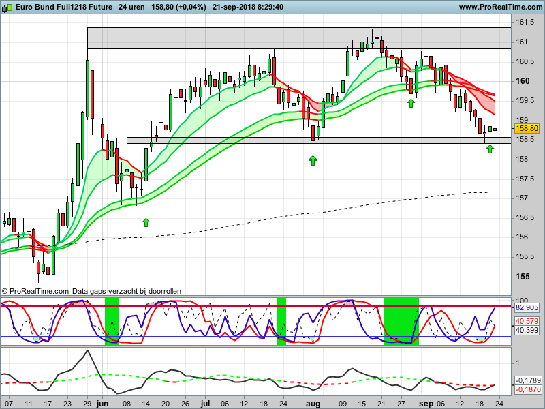Click the 100 level label on oscillator

(522, 300)
